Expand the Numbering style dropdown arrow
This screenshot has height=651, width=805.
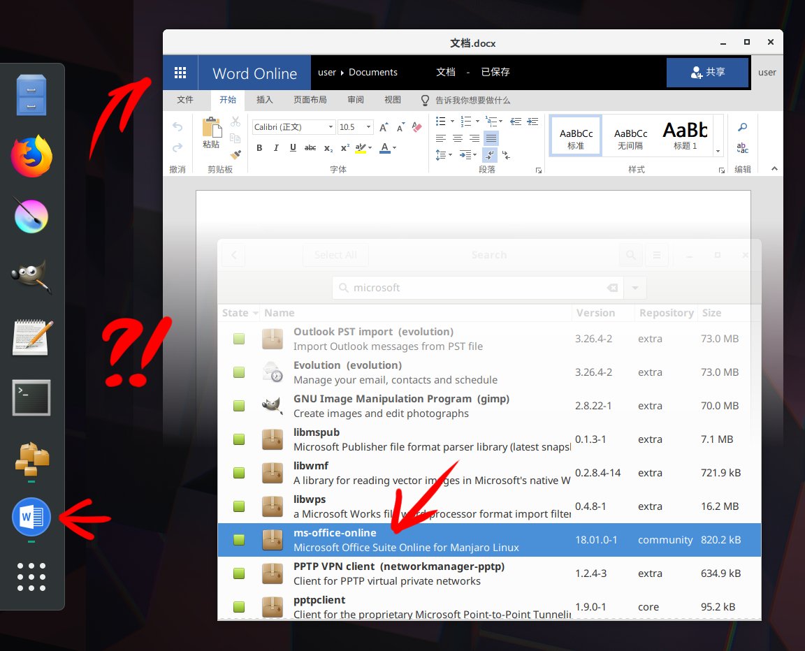point(477,122)
